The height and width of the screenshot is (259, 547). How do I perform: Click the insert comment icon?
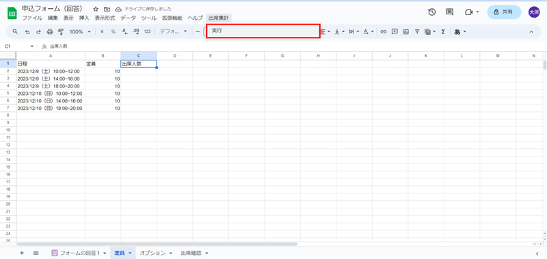point(395,31)
